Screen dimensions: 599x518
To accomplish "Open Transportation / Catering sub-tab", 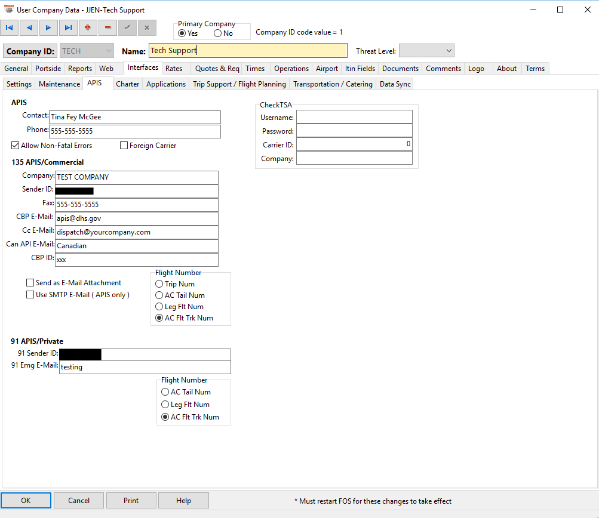I will pyautogui.click(x=333, y=84).
